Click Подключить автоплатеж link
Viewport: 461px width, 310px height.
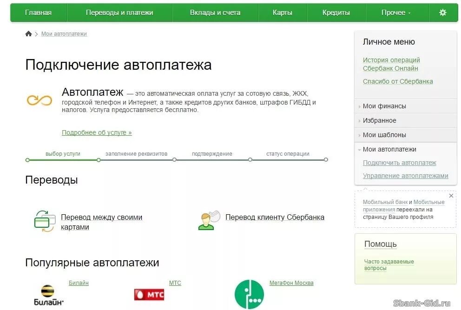400,163
